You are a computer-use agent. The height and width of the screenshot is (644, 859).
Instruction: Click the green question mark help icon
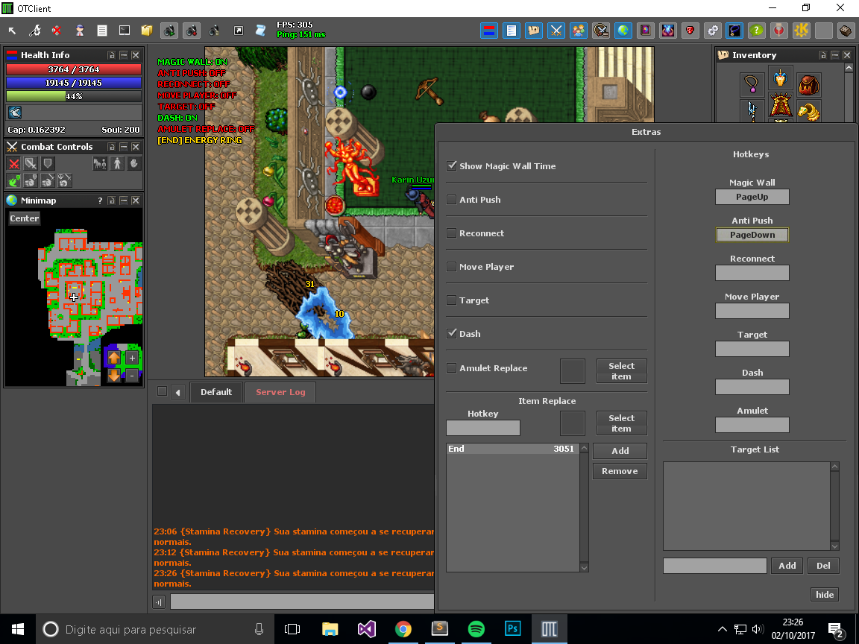757,31
